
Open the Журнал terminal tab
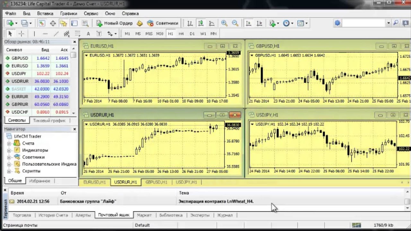coord(225,215)
